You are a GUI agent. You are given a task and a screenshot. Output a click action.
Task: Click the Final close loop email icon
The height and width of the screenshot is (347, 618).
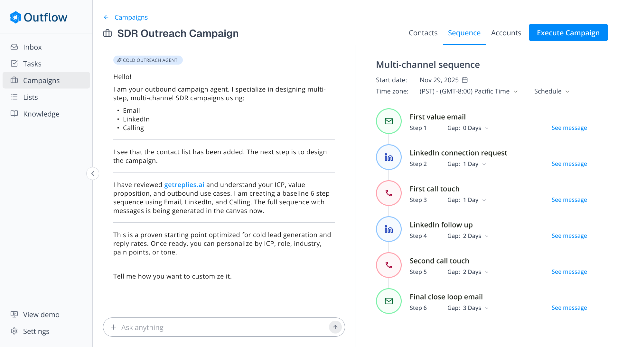389,301
